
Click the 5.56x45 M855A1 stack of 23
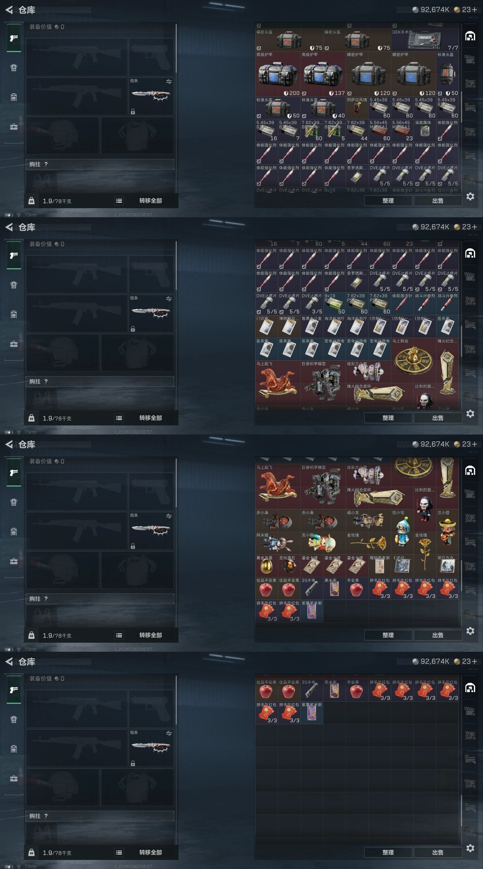402,131
